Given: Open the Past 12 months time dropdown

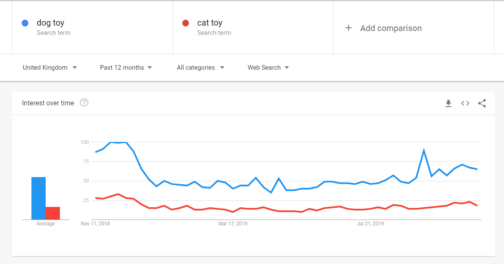Looking at the screenshot, I should coord(126,68).
